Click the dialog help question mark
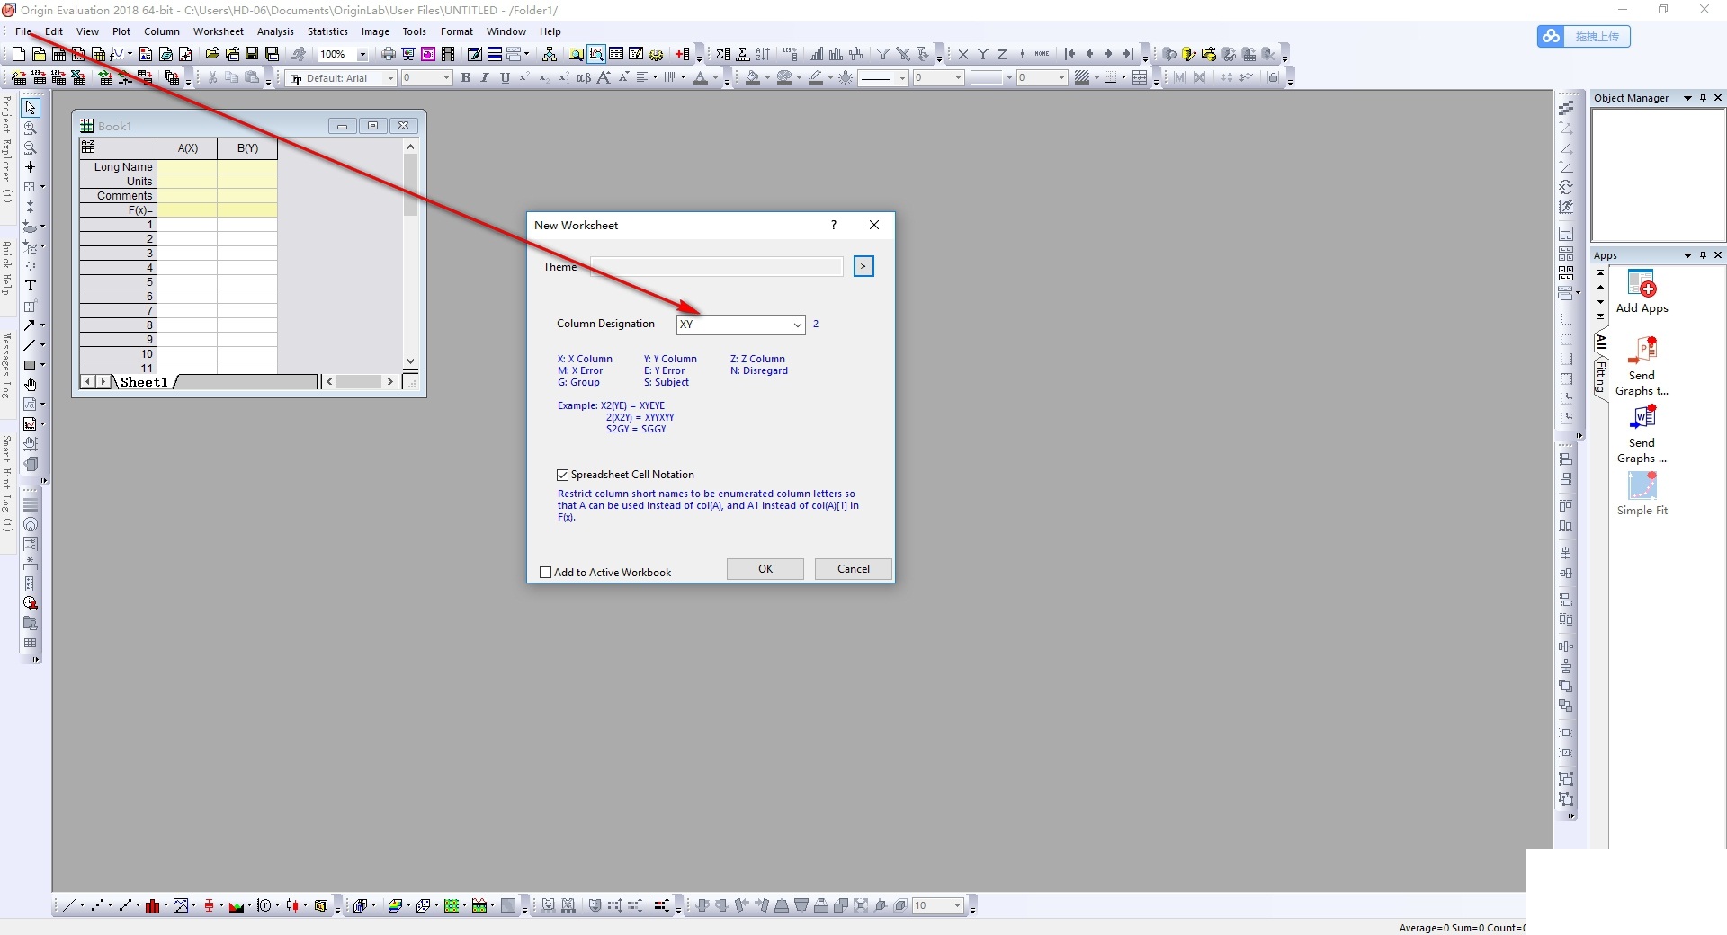 [x=834, y=225]
